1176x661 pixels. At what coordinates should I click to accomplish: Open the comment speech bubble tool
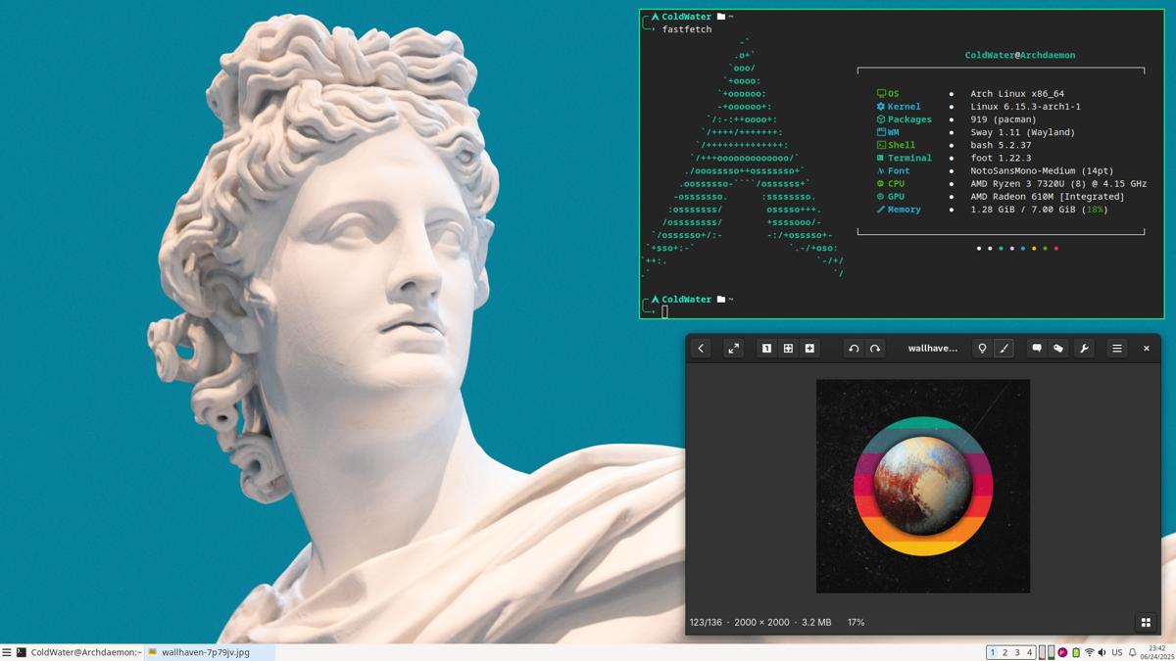[x=1036, y=349]
